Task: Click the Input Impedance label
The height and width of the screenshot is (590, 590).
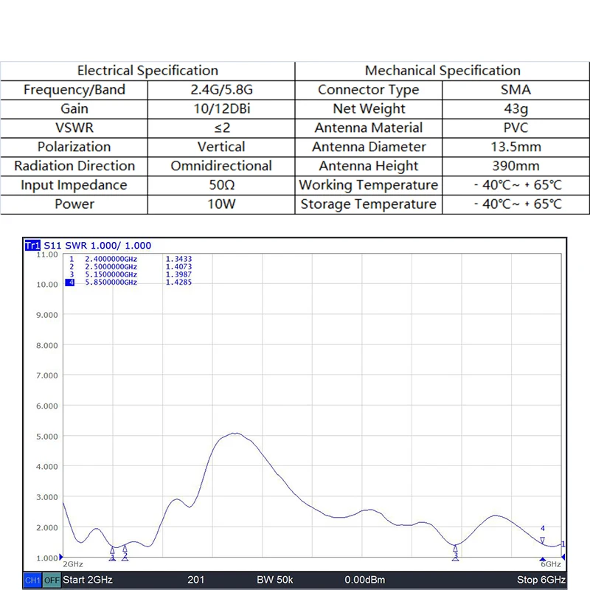Action: coord(74,185)
